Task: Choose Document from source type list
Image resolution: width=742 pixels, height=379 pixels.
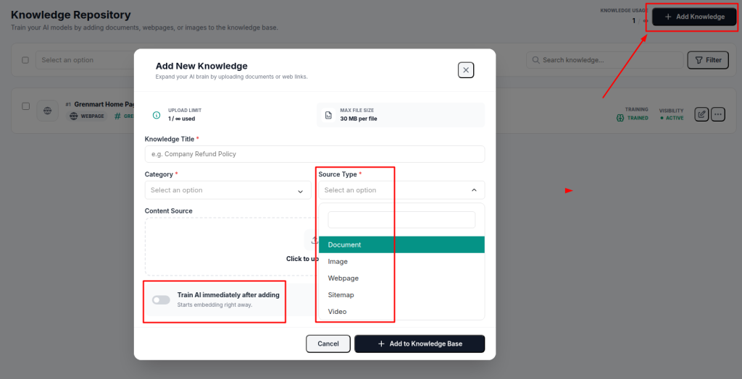Action: 401,244
